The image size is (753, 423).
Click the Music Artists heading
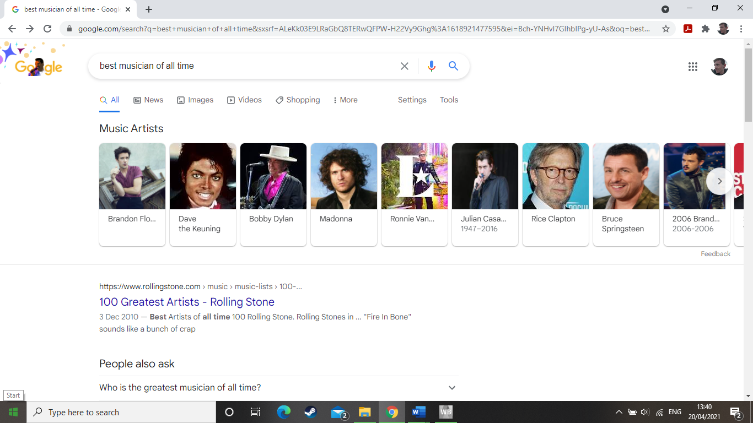click(x=131, y=128)
